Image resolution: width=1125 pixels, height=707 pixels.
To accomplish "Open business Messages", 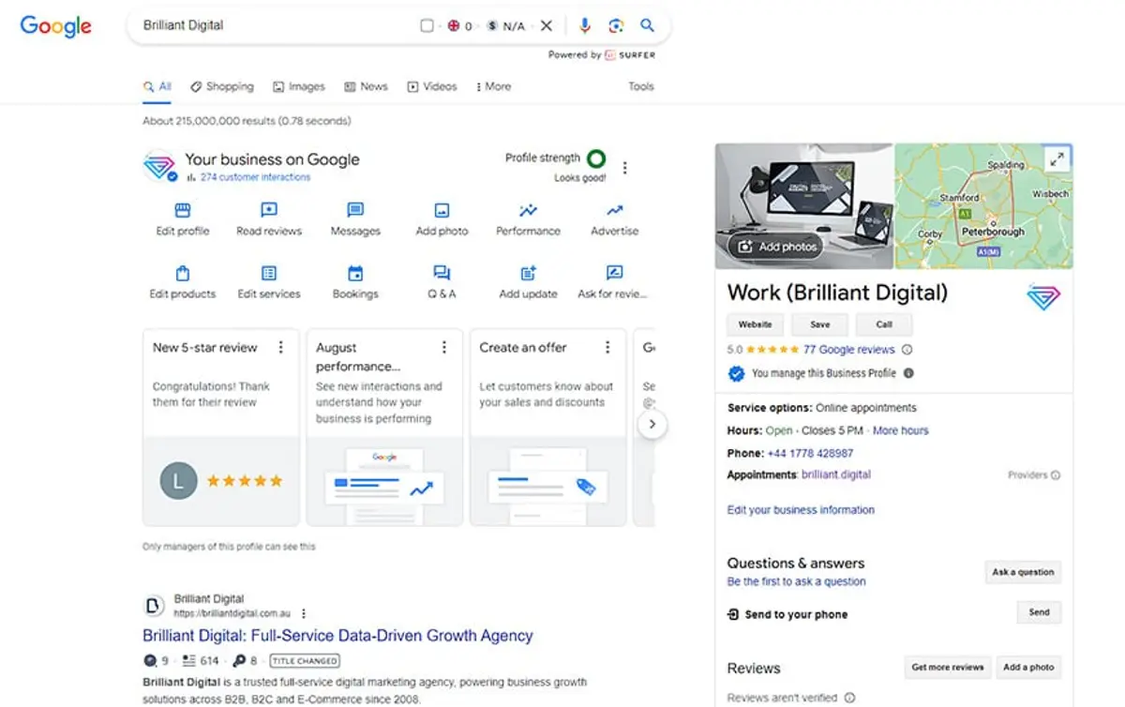I will coord(355,215).
